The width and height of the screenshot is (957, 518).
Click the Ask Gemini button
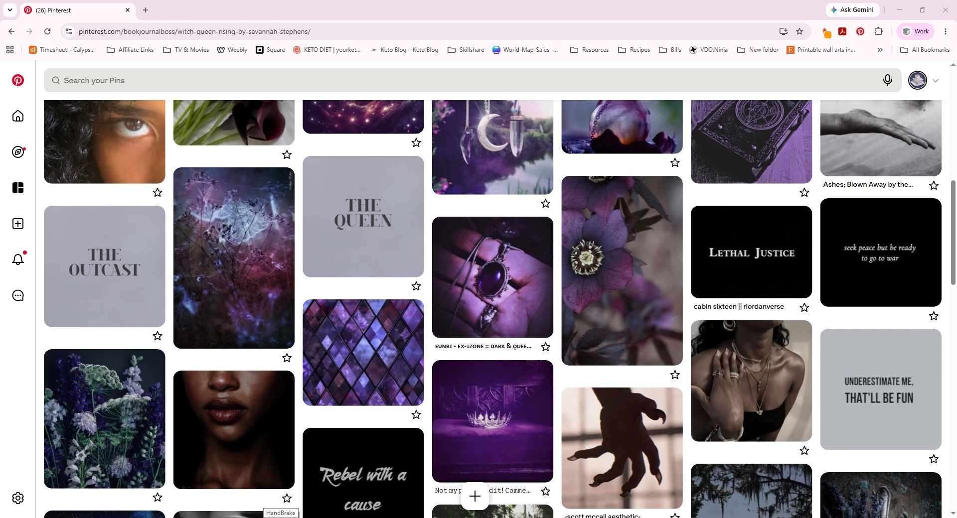[851, 10]
